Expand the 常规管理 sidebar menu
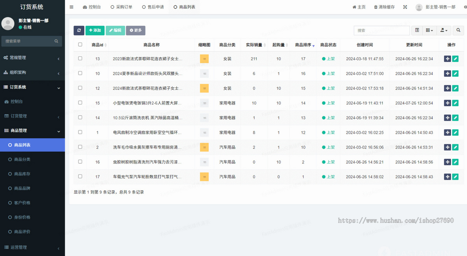 click(x=32, y=58)
